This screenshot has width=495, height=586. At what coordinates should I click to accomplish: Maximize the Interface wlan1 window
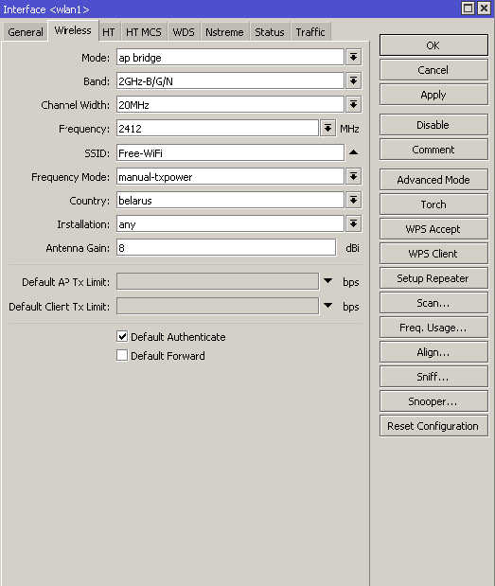(x=468, y=9)
